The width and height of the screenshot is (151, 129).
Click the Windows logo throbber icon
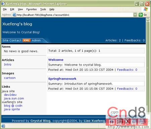pos(146,9)
